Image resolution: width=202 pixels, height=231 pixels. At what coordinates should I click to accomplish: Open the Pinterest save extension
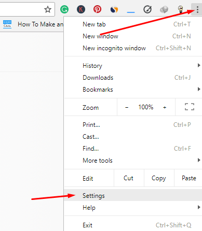click(x=98, y=9)
